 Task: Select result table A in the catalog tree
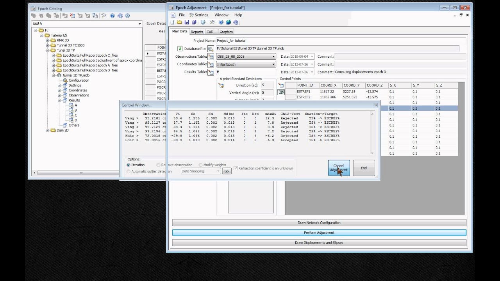[x=73, y=105]
